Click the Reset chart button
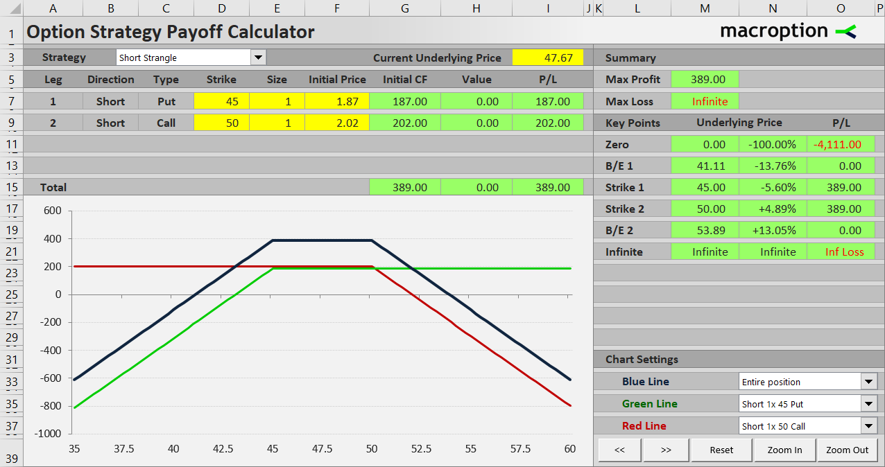 (x=721, y=450)
